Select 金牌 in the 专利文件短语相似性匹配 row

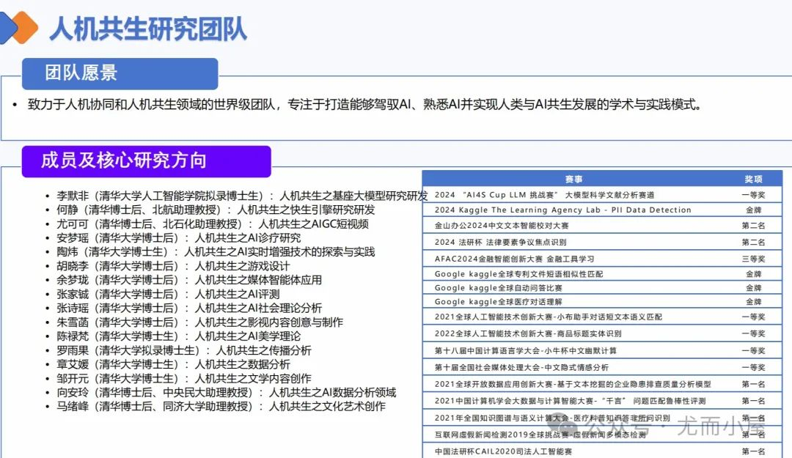click(x=753, y=274)
